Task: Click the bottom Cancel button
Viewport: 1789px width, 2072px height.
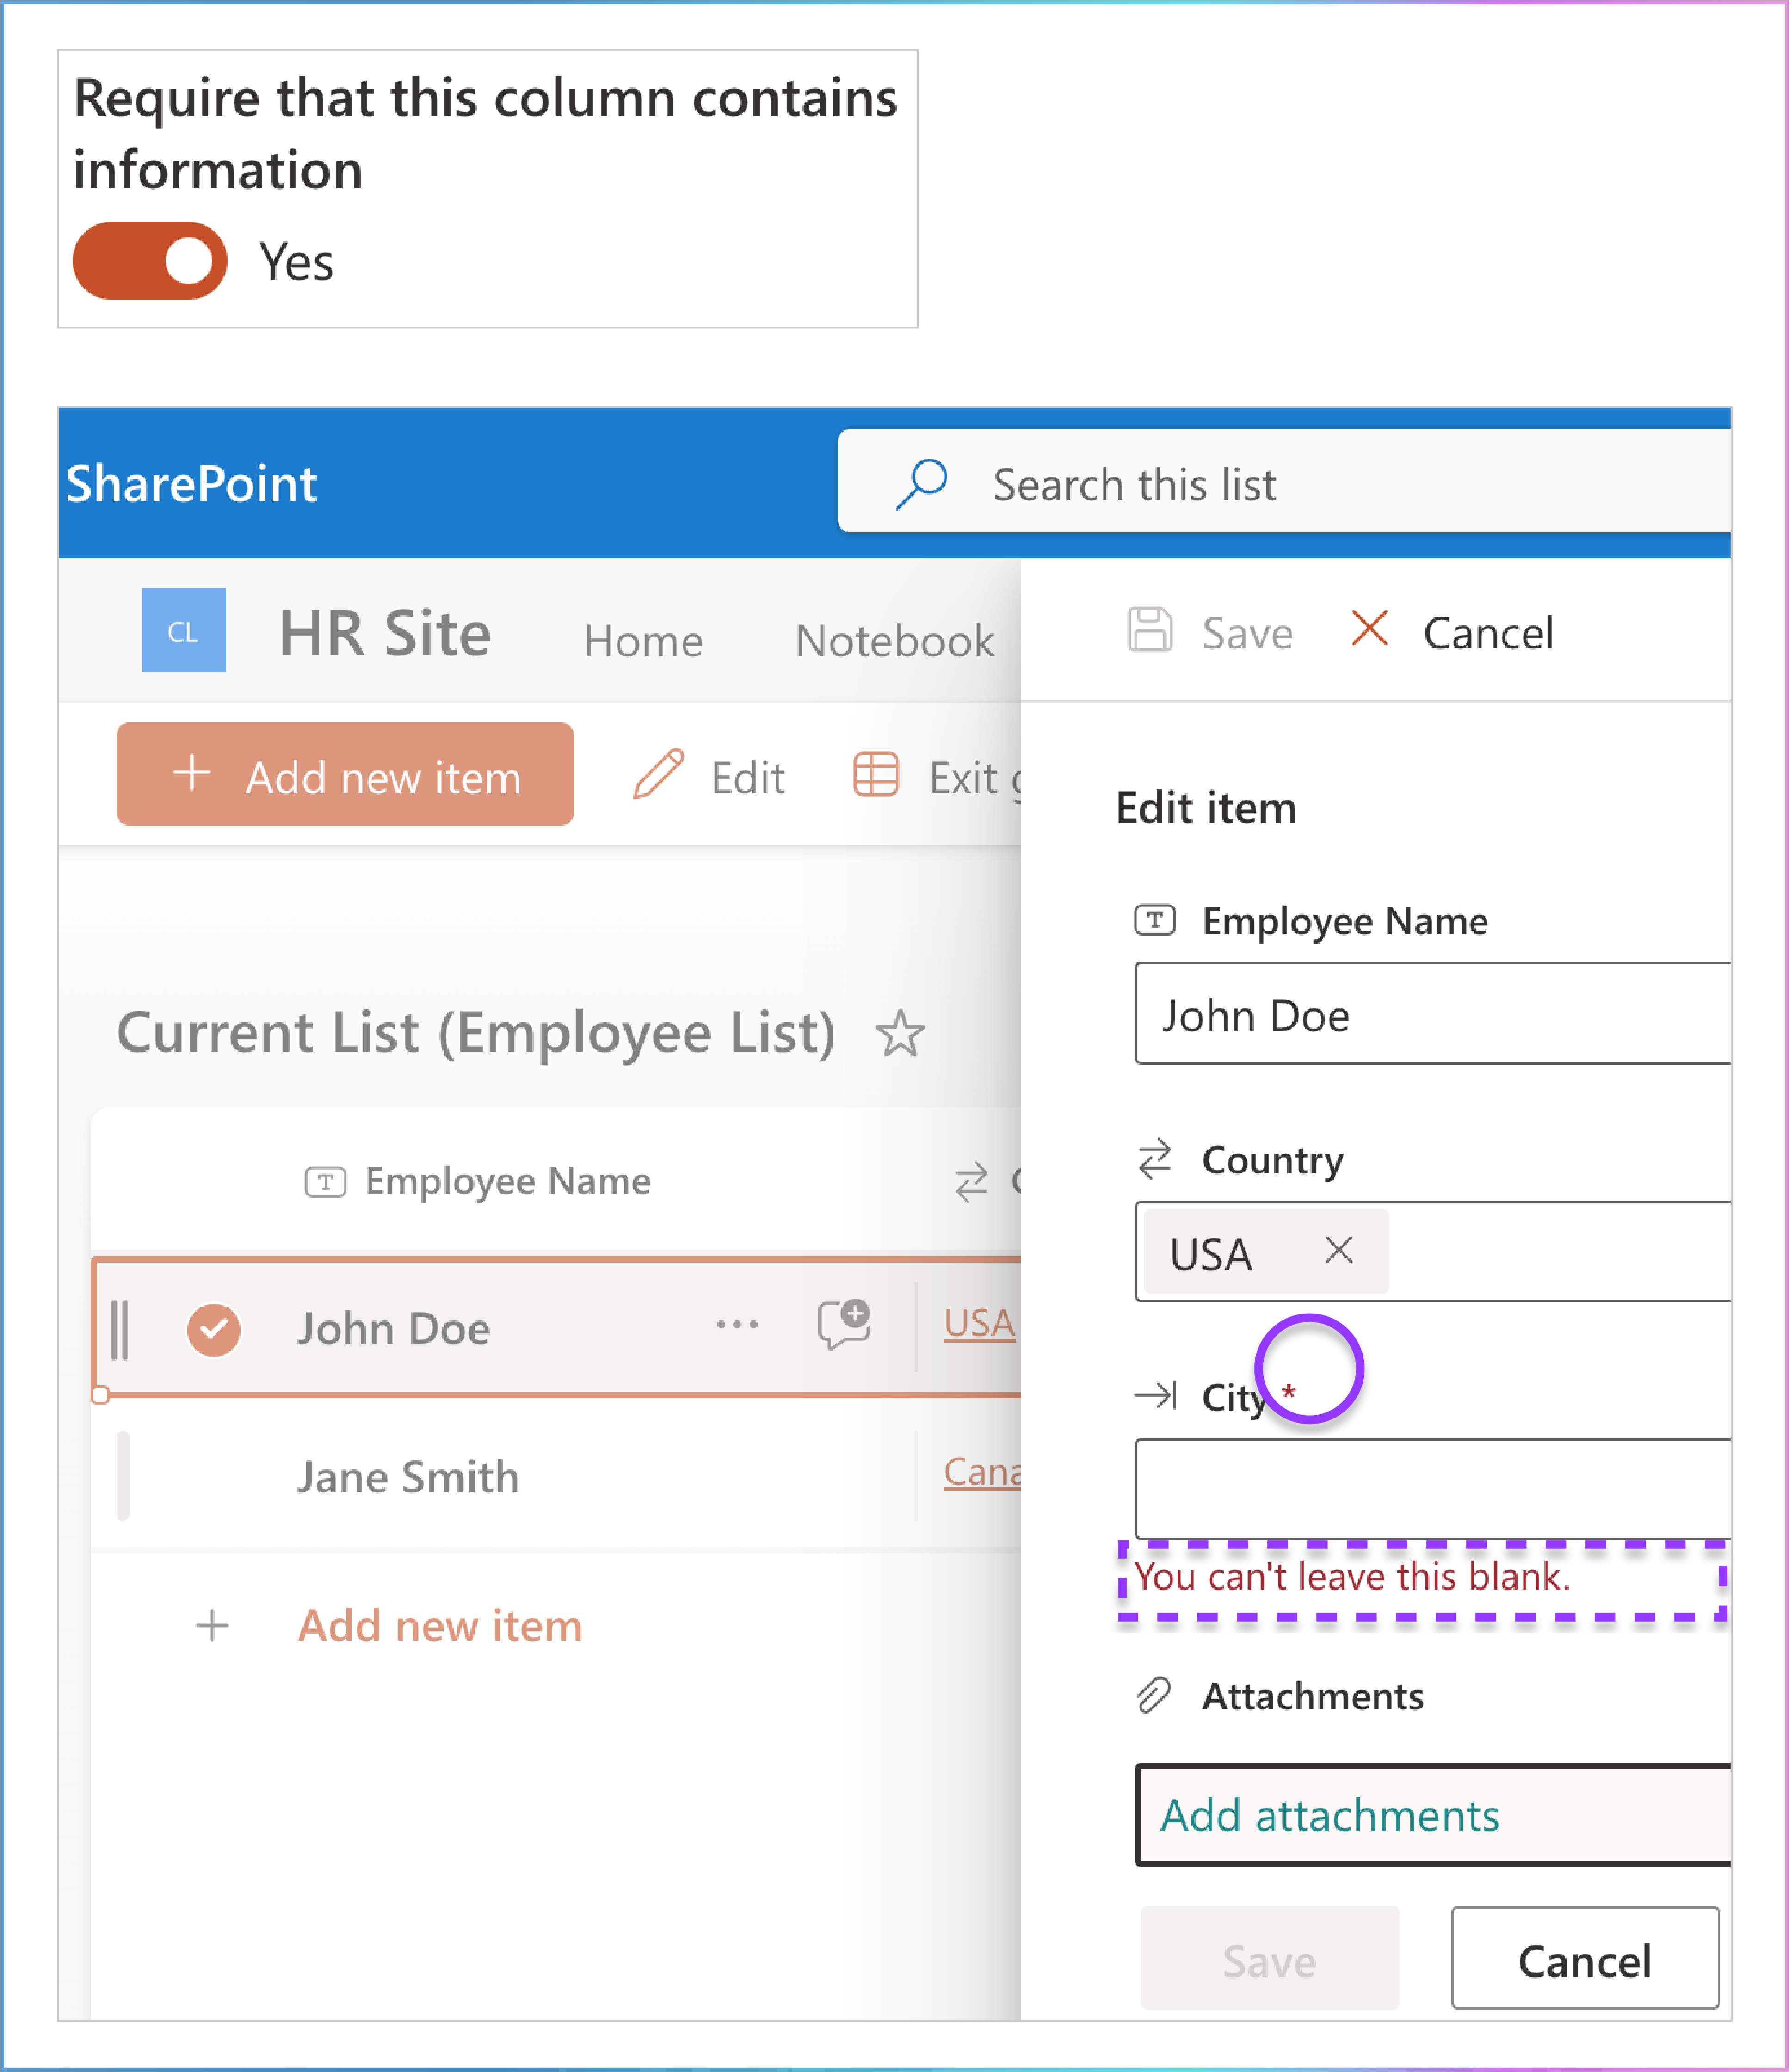Action: [x=1585, y=1958]
